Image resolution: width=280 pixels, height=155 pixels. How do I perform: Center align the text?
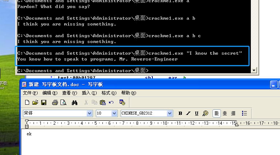click(x=225, y=113)
